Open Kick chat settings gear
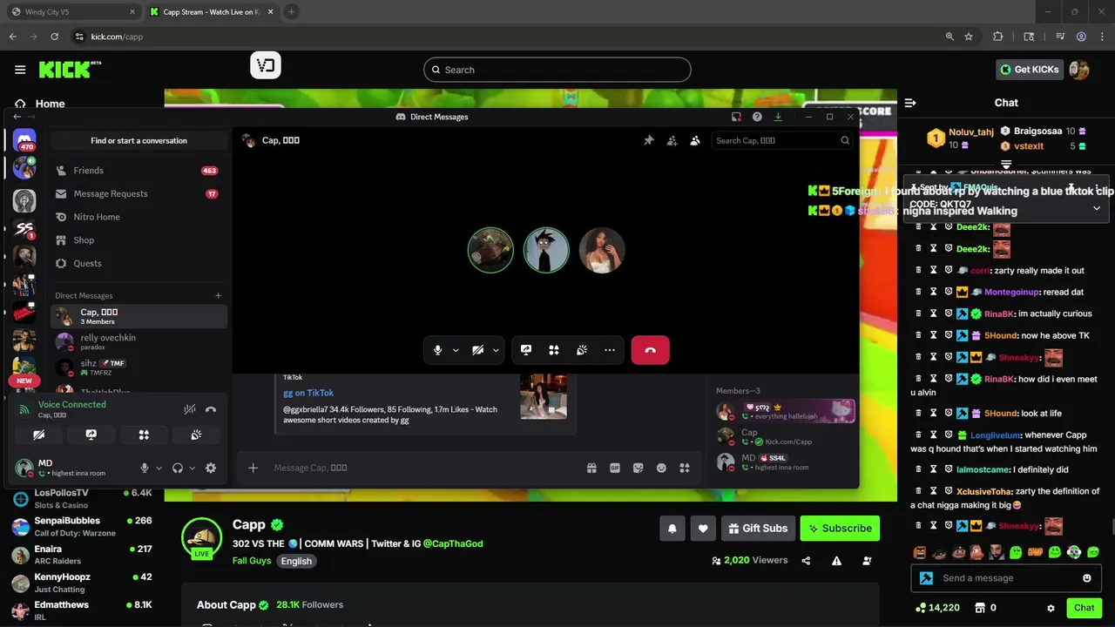 (x=1051, y=608)
